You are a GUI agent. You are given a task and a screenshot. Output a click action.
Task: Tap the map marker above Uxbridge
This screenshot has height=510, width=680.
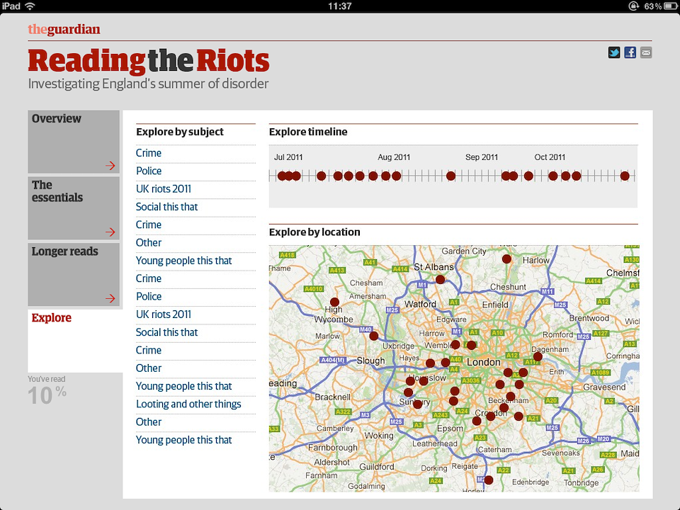[x=374, y=336]
